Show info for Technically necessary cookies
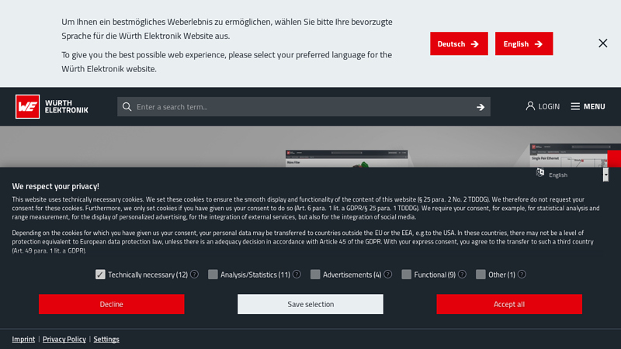This screenshot has height=349, width=621. coord(194,275)
